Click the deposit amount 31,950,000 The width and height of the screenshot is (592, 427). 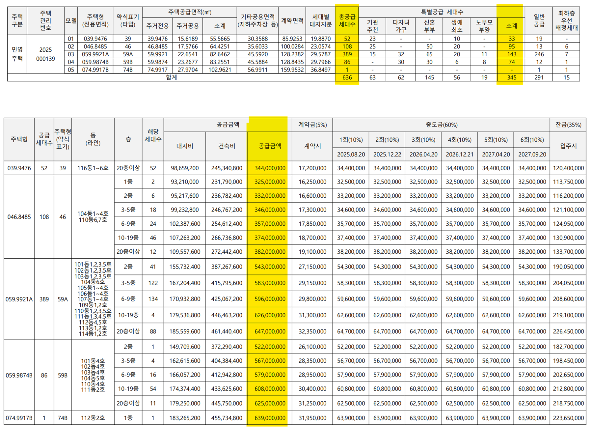tap(312, 418)
